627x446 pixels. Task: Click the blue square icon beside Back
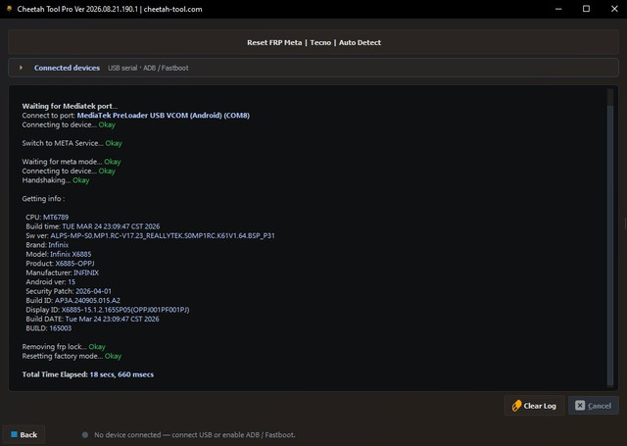coord(14,434)
